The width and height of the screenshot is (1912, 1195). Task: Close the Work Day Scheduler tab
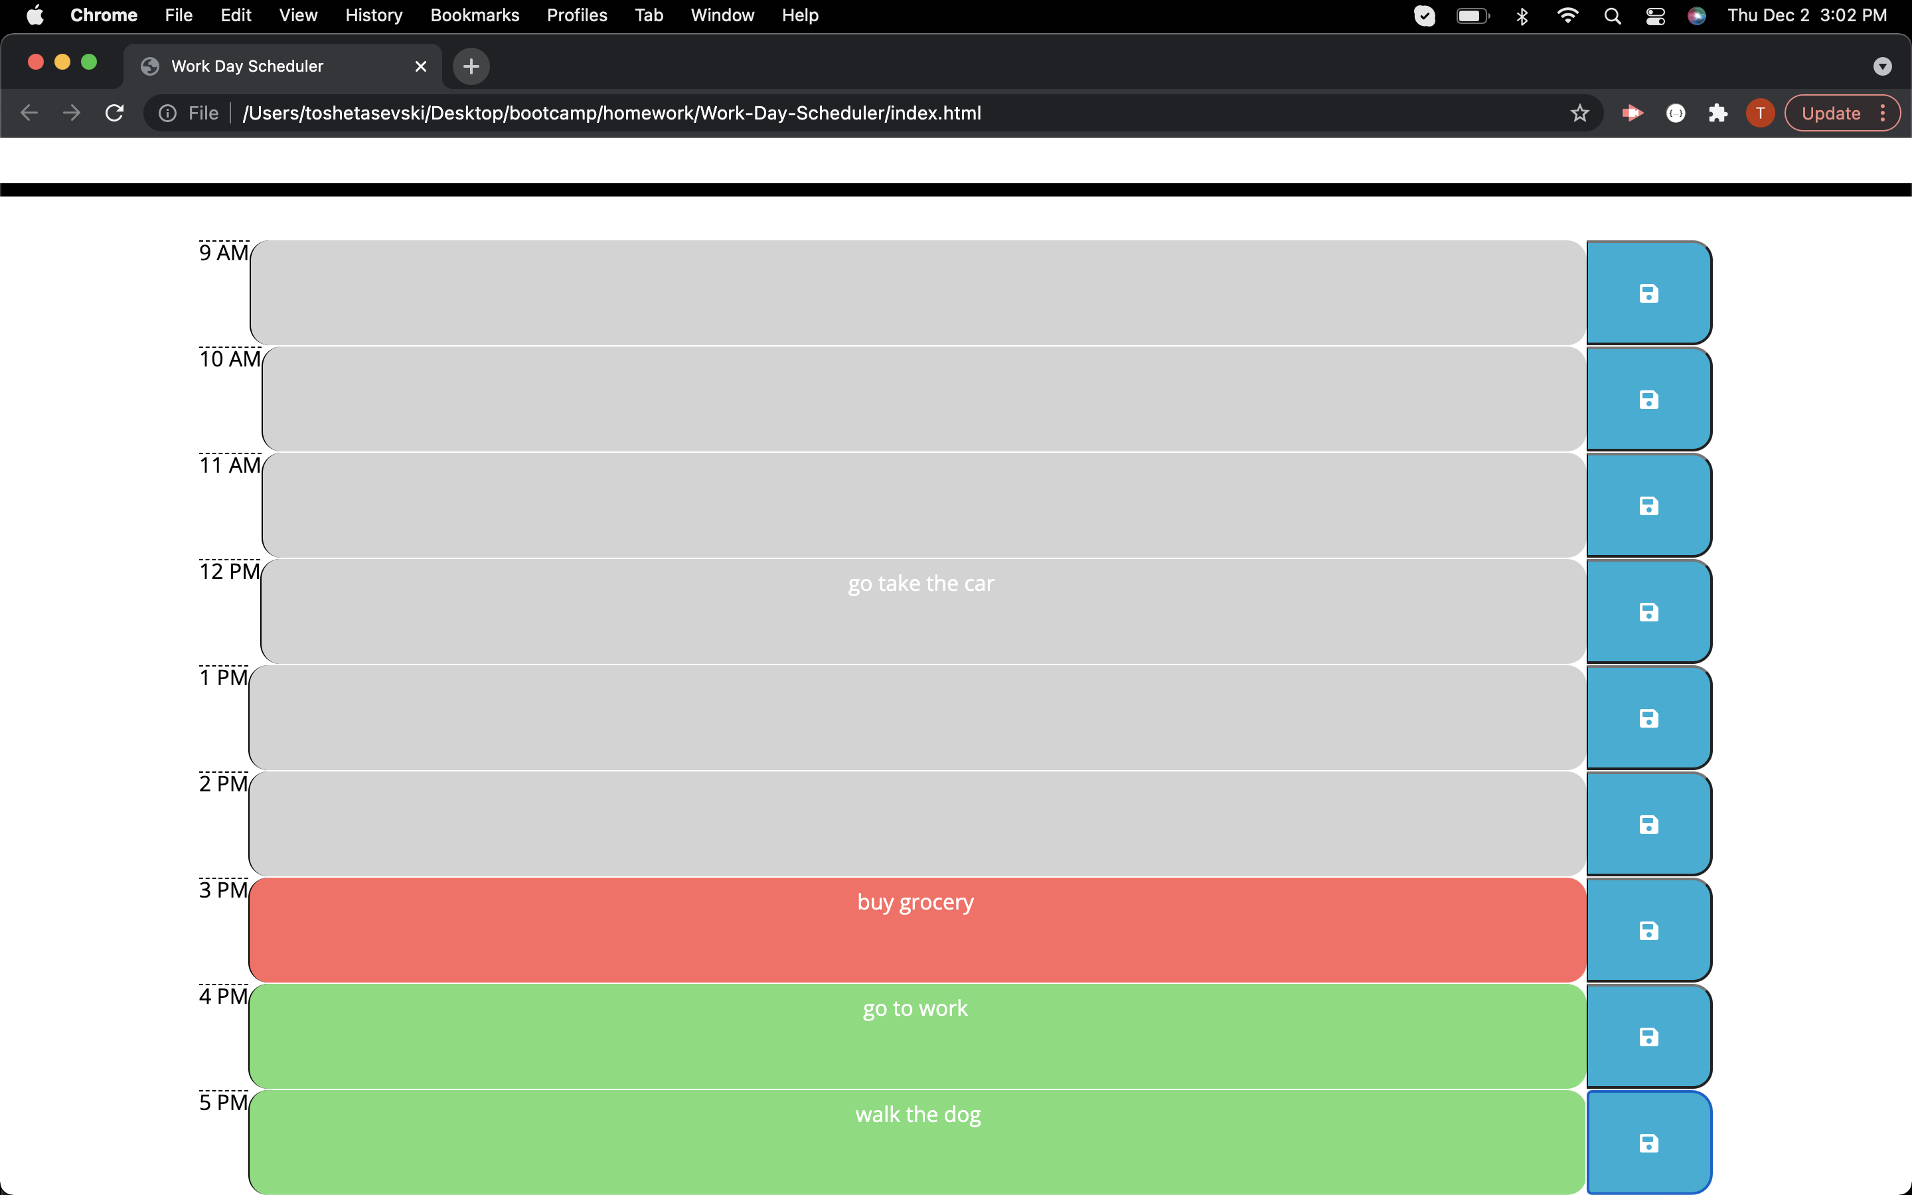[421, 66]
